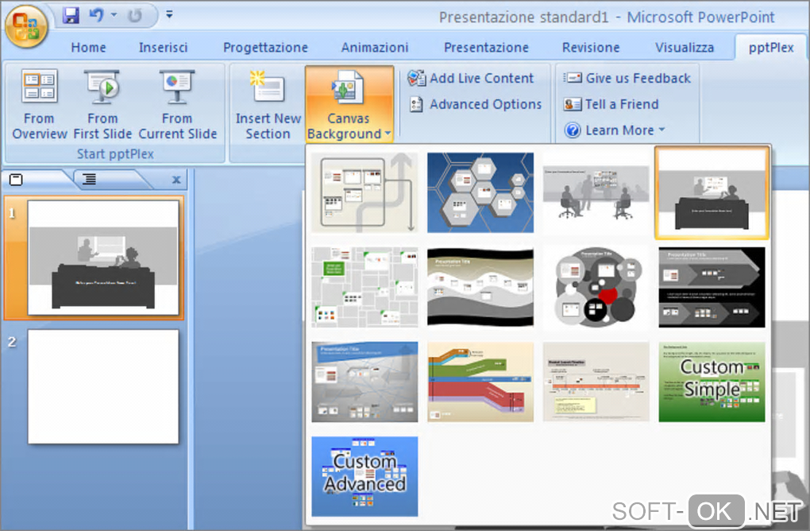This screenshot has height=531, width=810.
Task: Insert New Section
Action: [x=268, y=105]
